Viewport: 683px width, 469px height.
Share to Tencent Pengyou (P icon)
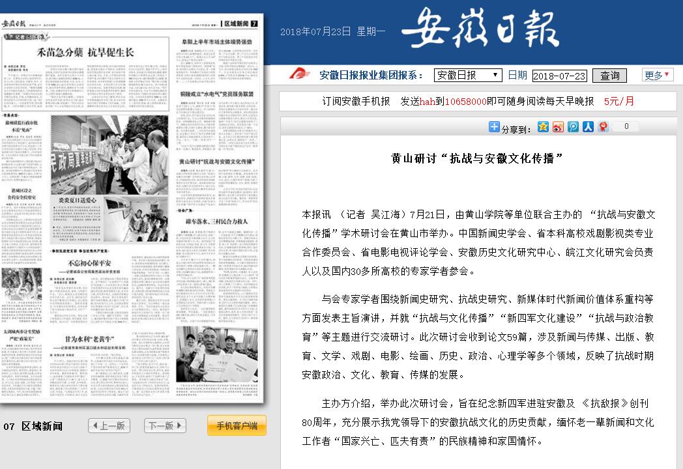pos(574,127)
